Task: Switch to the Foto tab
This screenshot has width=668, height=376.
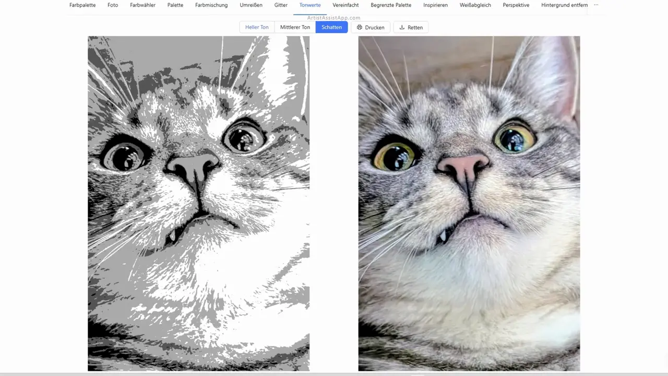Action: [x=113, y=5]
